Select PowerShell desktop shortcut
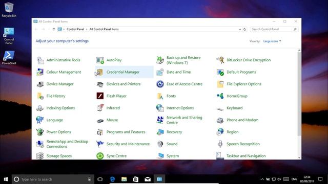 click(x=9, y=58)
